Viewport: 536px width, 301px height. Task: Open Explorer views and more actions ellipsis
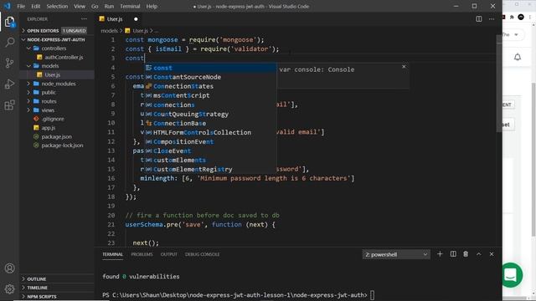click(x=84, y=19)
